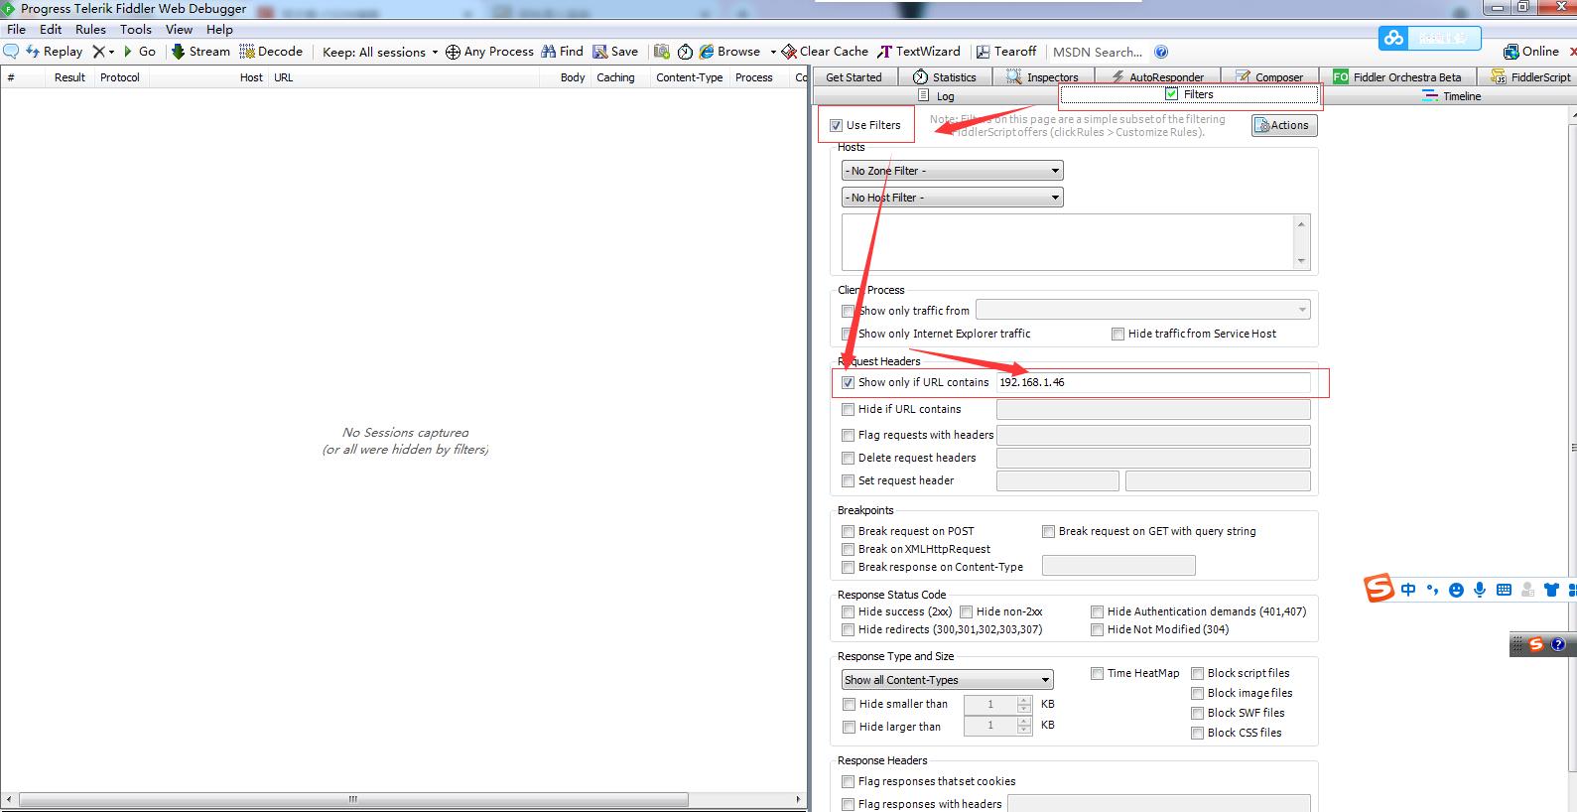Open the TextWizard tool
Image resolution: width=1577 pixels, height=812 pixels.
pyautogui.click(x=919, y=52)
